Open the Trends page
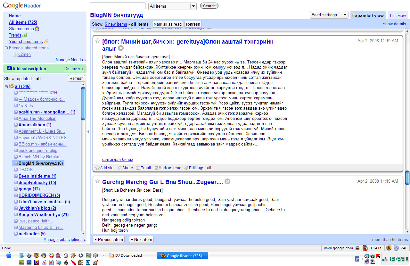The height and width of the screenshot is (266, 410). click(15, 35)
